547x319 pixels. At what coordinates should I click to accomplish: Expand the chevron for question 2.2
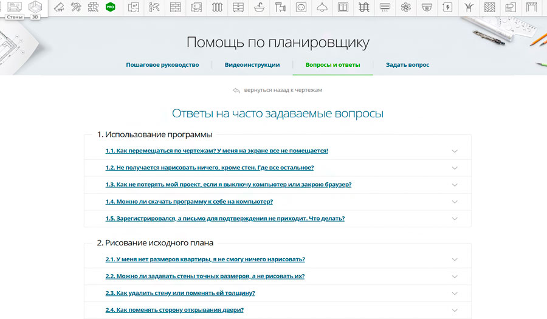click(455, 276)
